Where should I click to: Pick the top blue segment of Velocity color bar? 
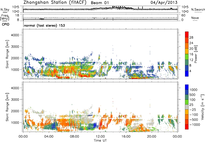187,87
